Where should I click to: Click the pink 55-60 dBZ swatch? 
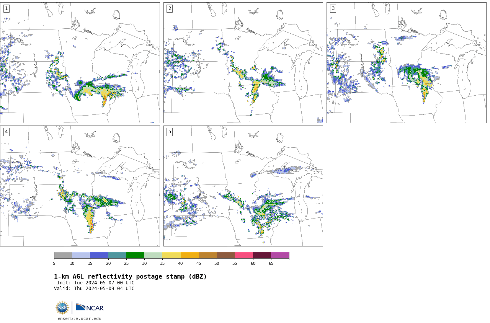coord(244,255)
